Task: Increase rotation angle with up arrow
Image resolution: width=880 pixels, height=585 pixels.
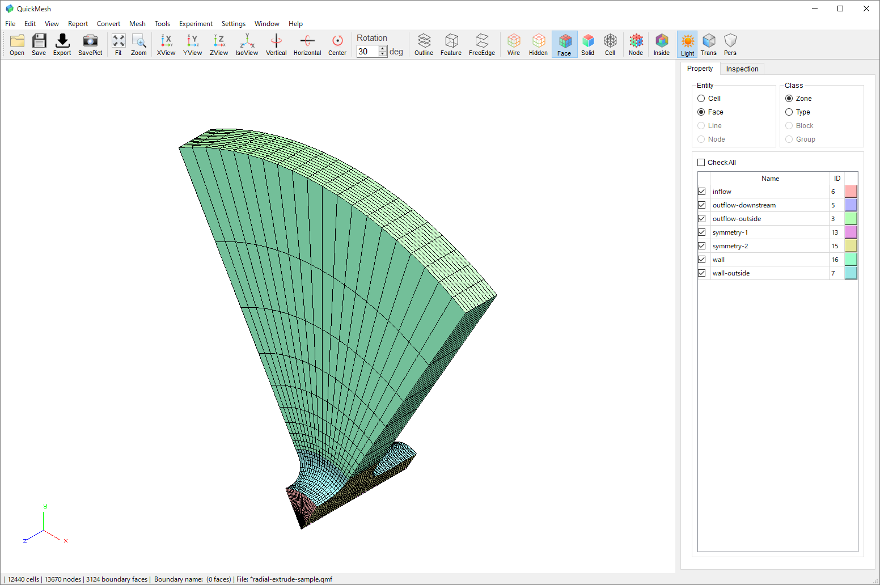Action: [383, 49]
